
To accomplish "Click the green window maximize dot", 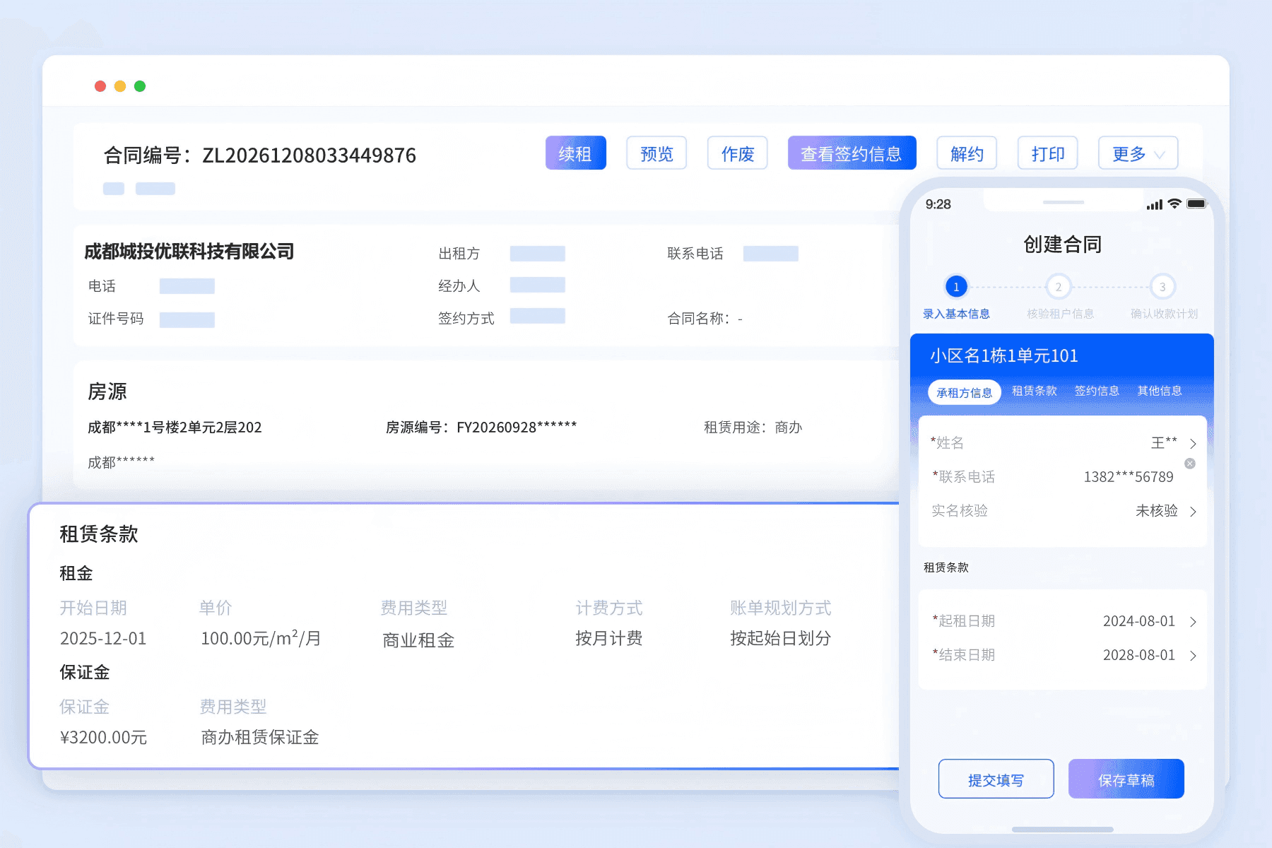I will tap(140, 86).
